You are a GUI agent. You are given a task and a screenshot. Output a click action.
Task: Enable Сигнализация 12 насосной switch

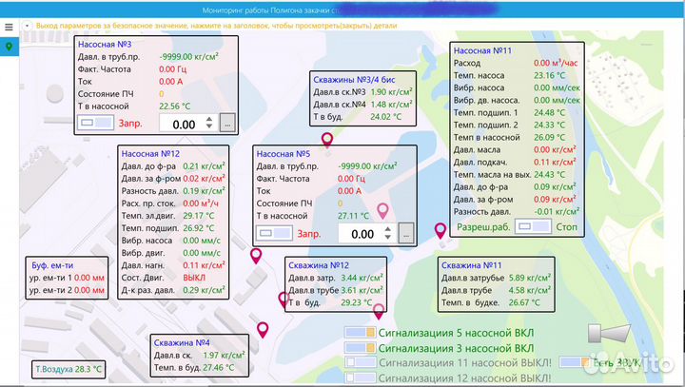[360, 377]
